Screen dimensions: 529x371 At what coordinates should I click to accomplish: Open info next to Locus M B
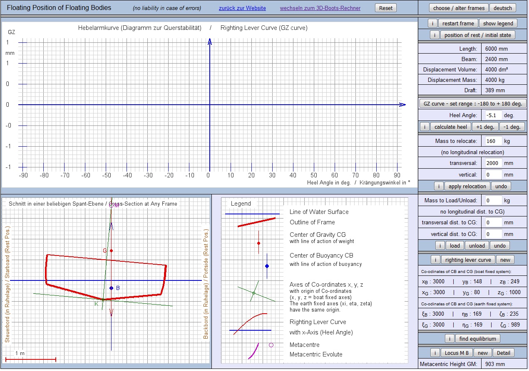434,353
